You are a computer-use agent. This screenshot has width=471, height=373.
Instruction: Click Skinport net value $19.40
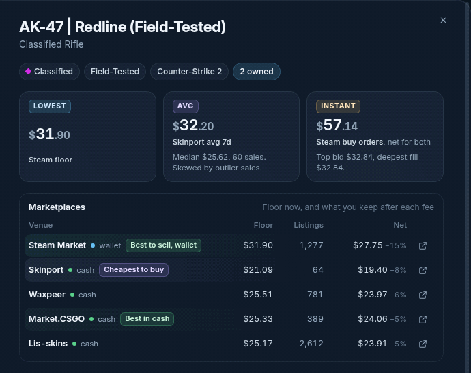pos(373,270)
